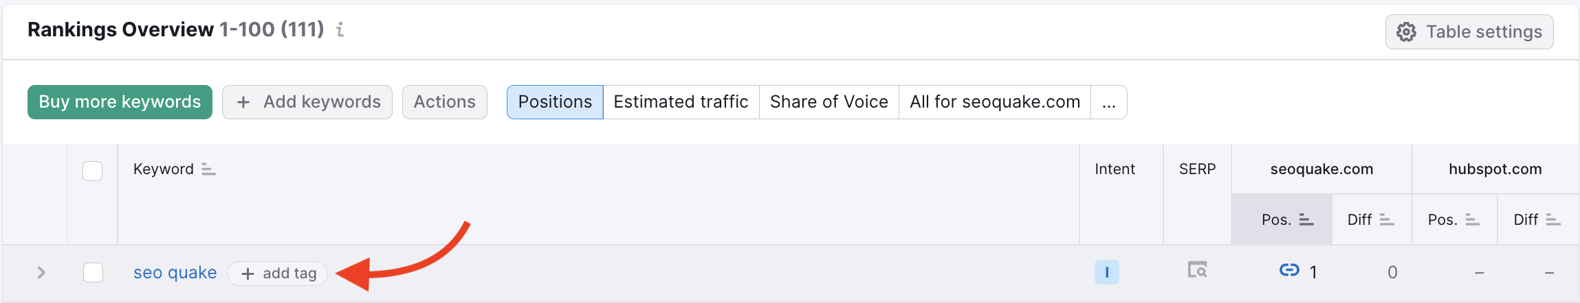Sort seoquake.com Diff column
The image size is (1580, 303).
point(1387,220)
